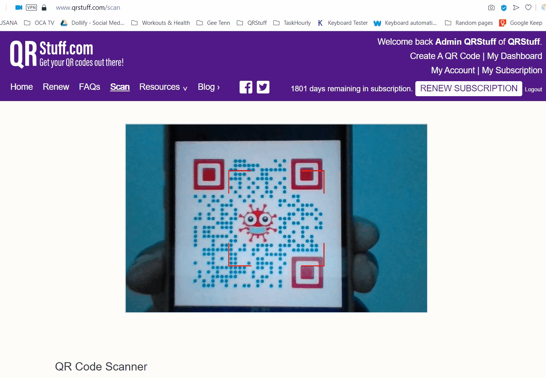This screenshot has width=546, height=378.
Task: Expand the Resources dropdown menu
Action: click(163, 87)
